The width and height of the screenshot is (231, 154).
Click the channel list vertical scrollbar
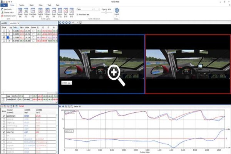(57, 134)
